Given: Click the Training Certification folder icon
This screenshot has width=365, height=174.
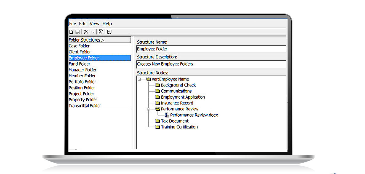Looking at the screenshot, I should 158,127.
